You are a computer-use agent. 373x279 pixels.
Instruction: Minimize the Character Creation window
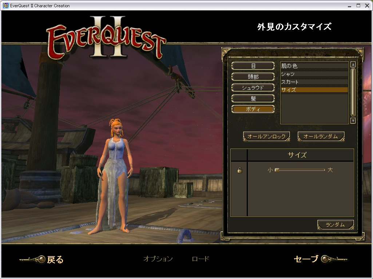349,6
